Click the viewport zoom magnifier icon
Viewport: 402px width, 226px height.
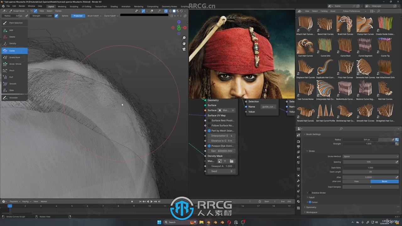(184, 38)
